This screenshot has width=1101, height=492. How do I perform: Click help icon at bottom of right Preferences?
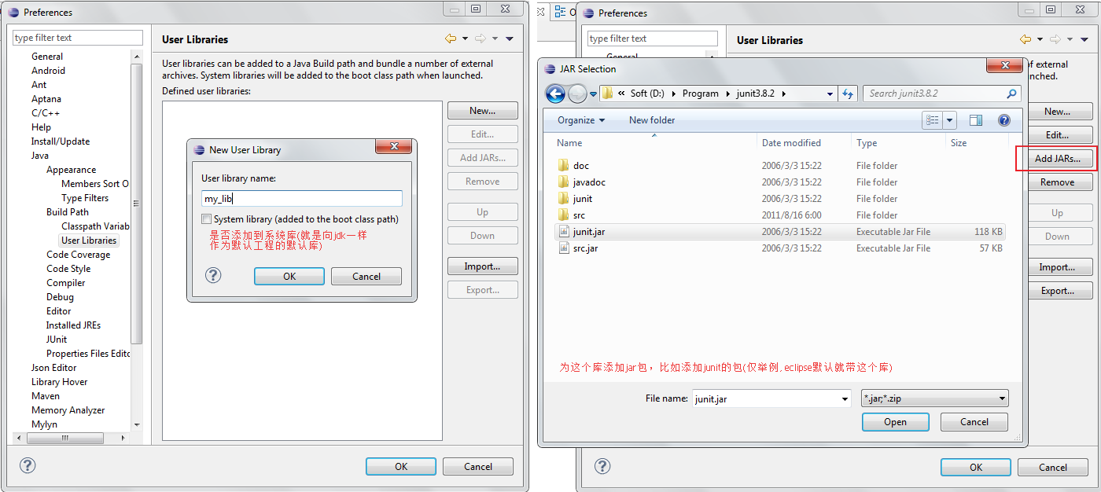pyautogui.click(x=602, y=466)
